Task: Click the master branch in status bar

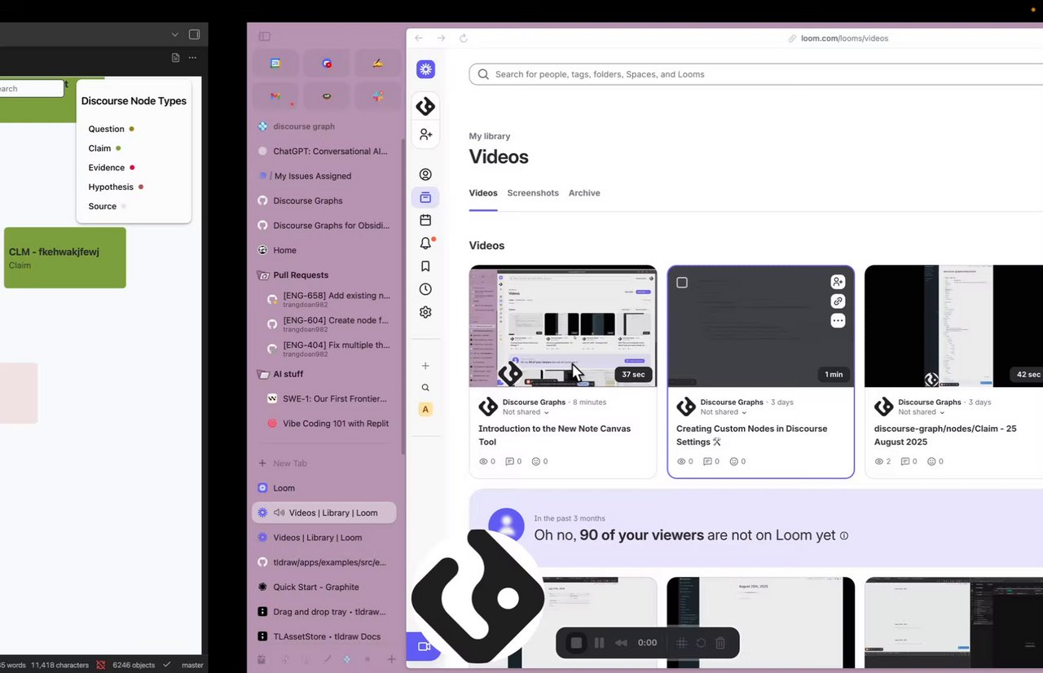Action: tap(192, 665)
